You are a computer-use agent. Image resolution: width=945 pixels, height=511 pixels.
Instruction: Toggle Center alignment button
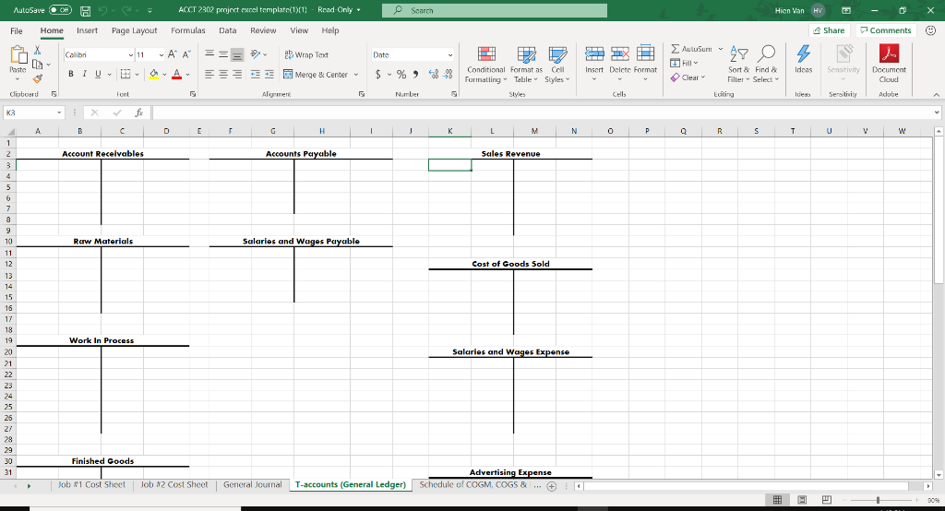tap(223, 74)
